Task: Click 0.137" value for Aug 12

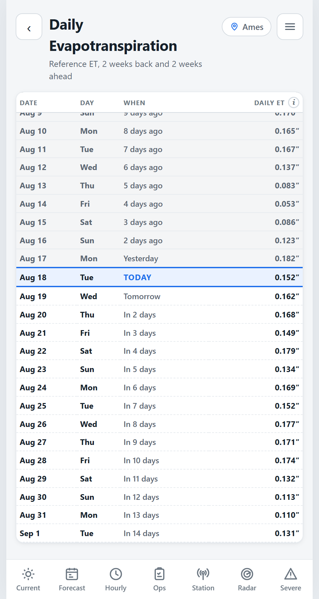Action: click(287, 167)
